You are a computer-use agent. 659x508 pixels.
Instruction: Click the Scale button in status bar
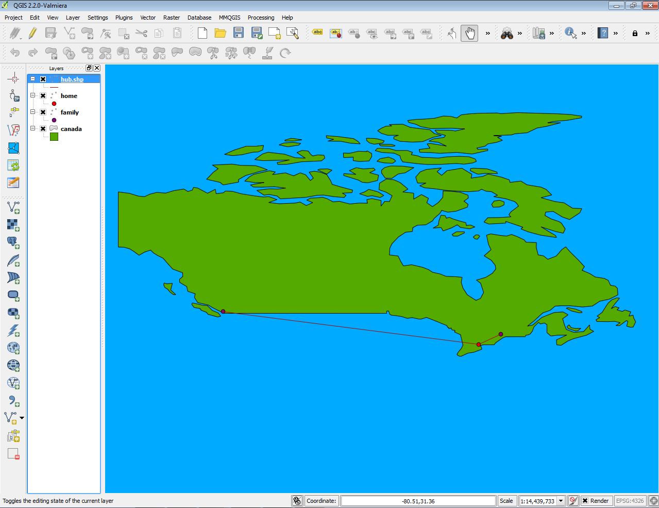coord(506,501)
